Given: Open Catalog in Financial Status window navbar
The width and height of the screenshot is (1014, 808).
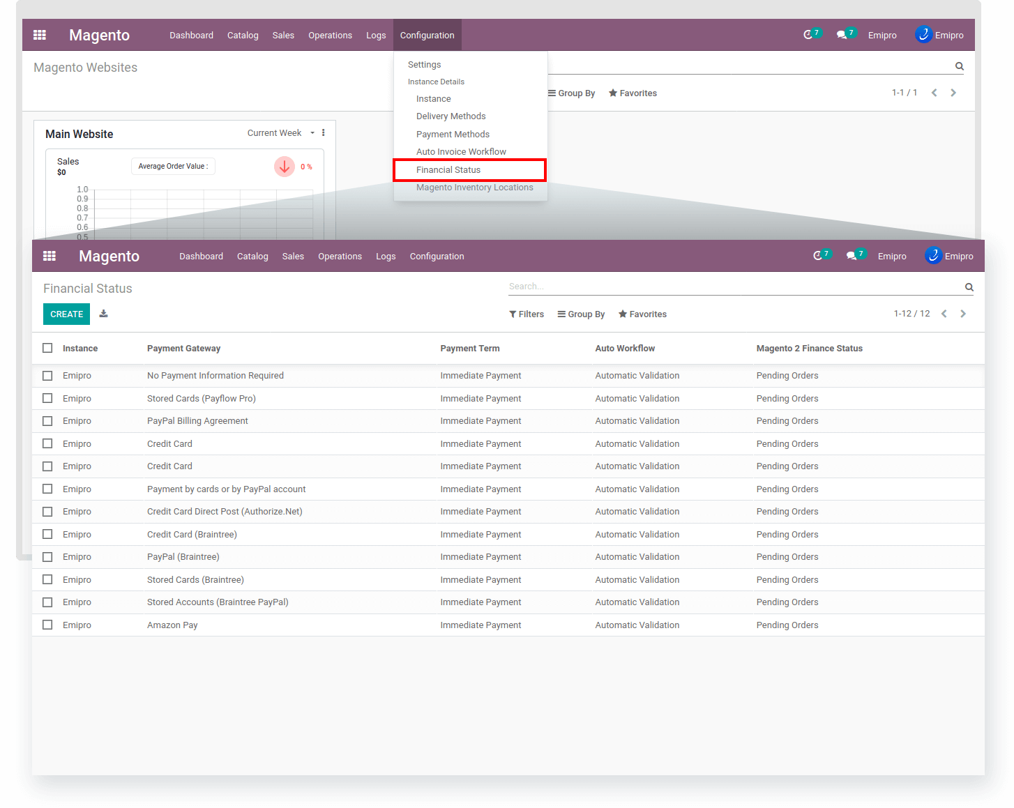Looking at the screenshot, I should [x=252, y=257].
